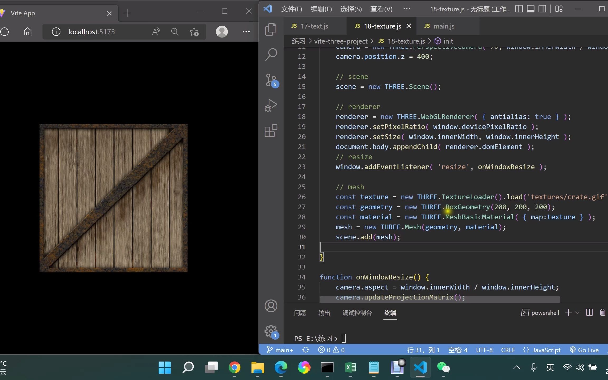The height and width of the screenshot is (380, 608).
Task: Click the localhost:5173 address bar
Action: 91,32
